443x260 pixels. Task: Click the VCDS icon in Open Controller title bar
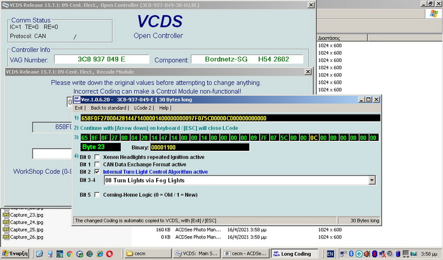pos(5,5)
